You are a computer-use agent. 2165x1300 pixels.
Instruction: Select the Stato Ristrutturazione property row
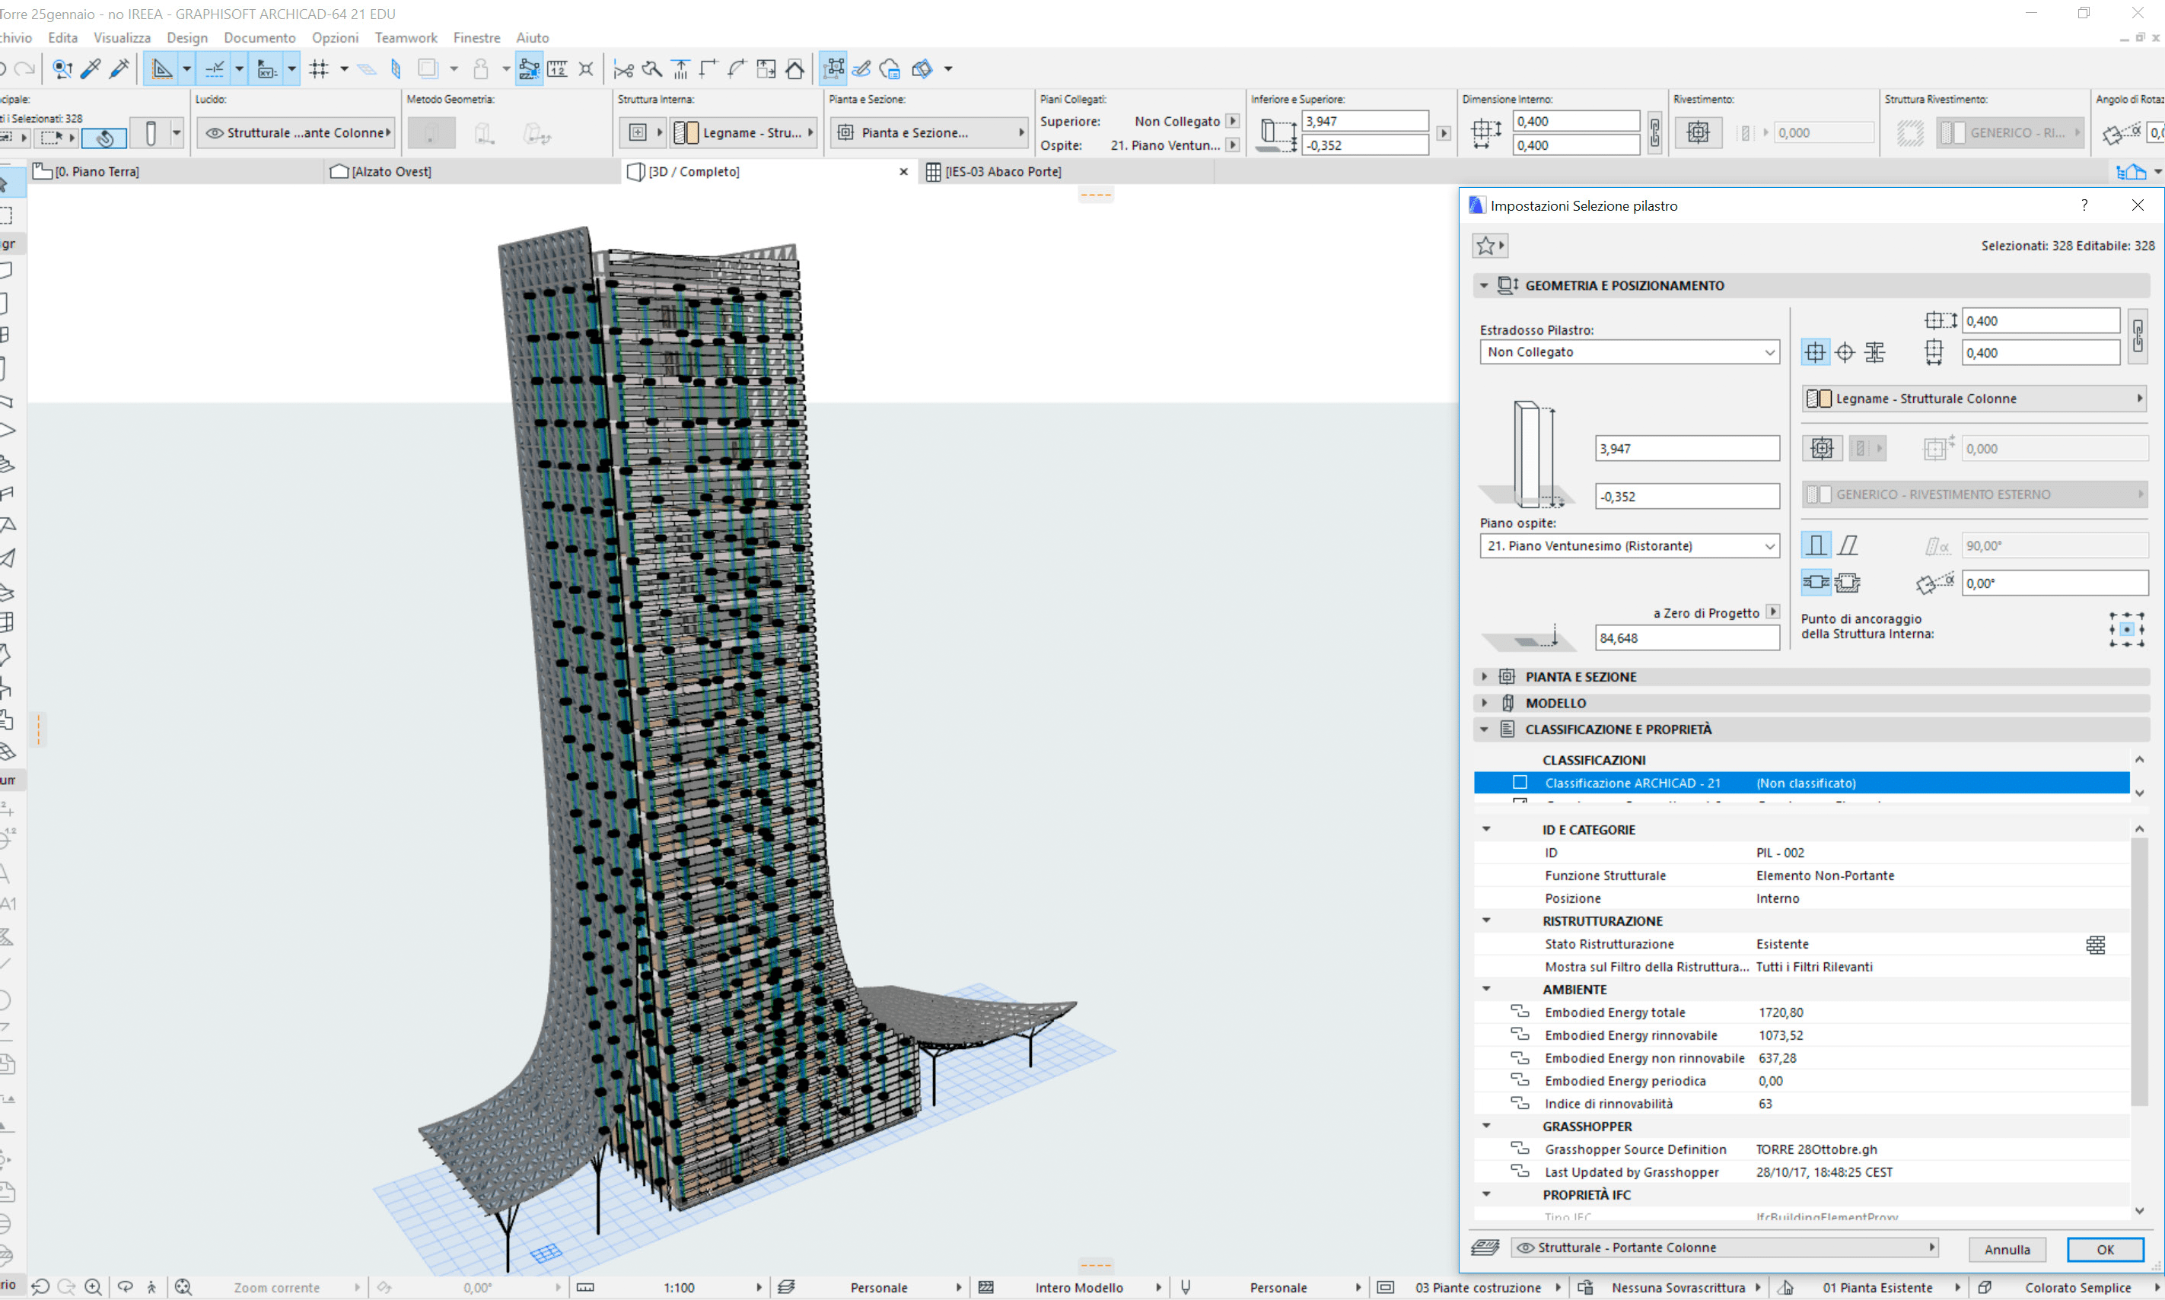coord(1801,943)
